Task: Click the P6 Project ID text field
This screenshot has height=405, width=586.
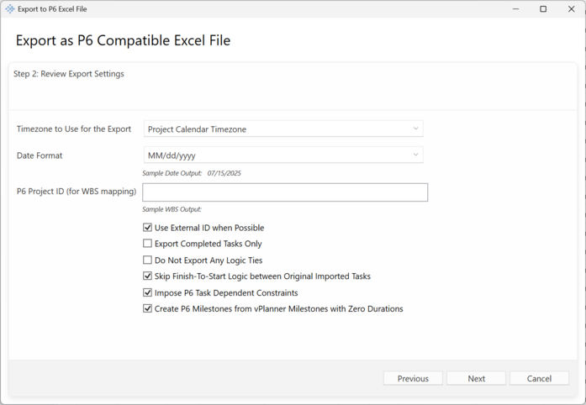Action: pyautogui.click(x=285, y=192)
